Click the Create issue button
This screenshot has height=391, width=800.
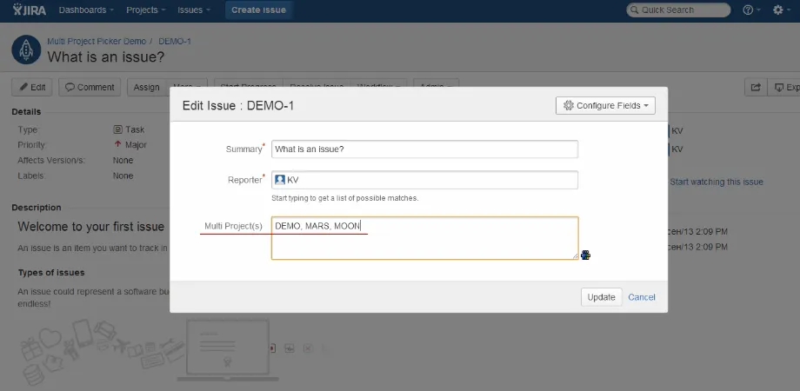[258, 10]
